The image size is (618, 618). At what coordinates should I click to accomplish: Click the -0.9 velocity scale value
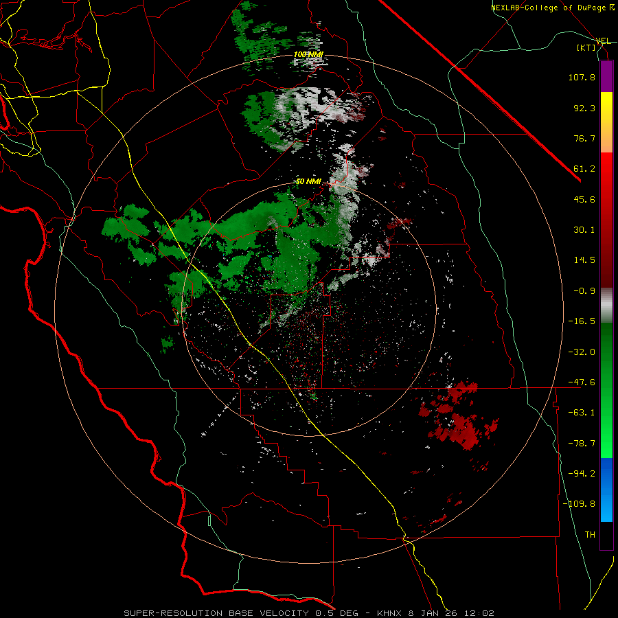pos(584,291)
